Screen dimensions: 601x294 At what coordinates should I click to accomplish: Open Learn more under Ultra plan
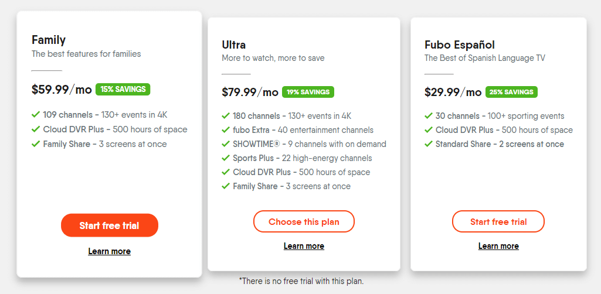(x=304, y=246)
